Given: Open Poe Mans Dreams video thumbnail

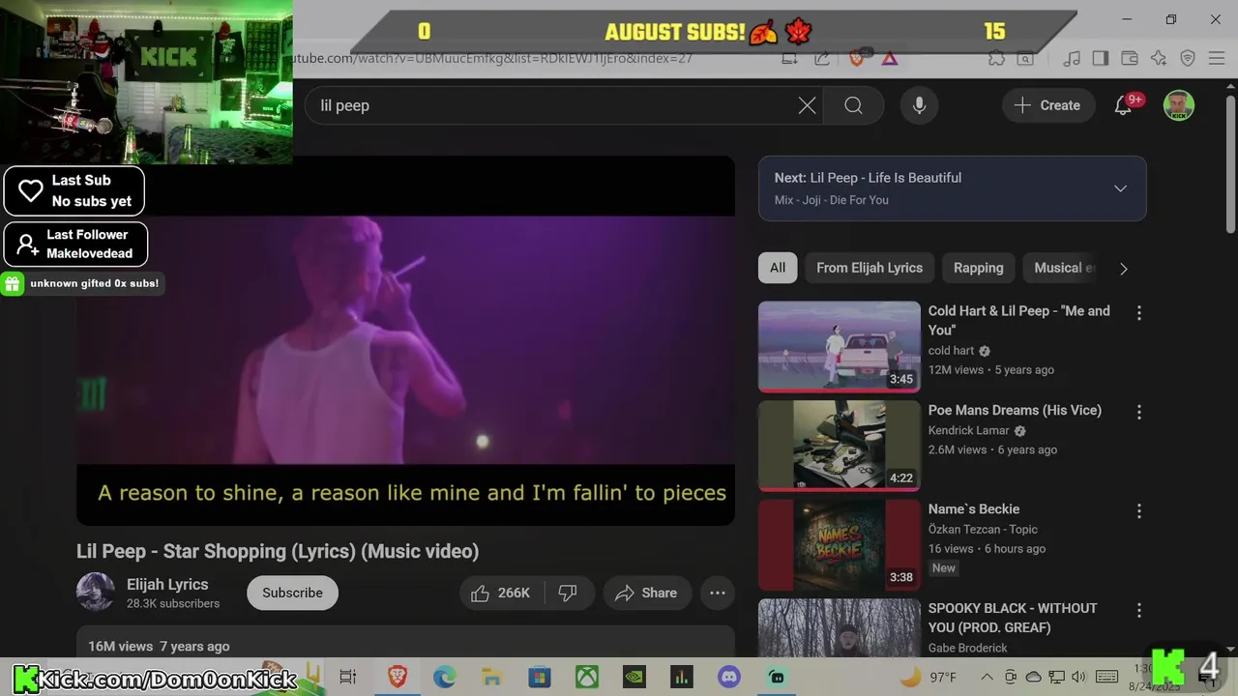Looking at the screenshot, I should point(840,445).
